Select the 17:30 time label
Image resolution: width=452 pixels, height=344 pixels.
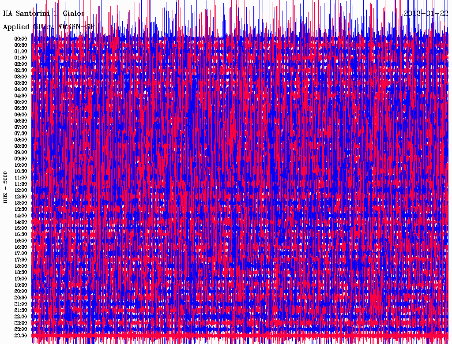point(21,260)
